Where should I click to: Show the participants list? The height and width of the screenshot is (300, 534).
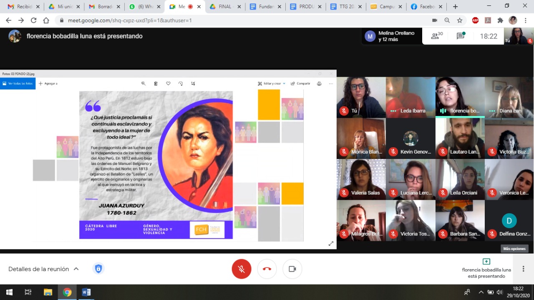pos(436,36)
